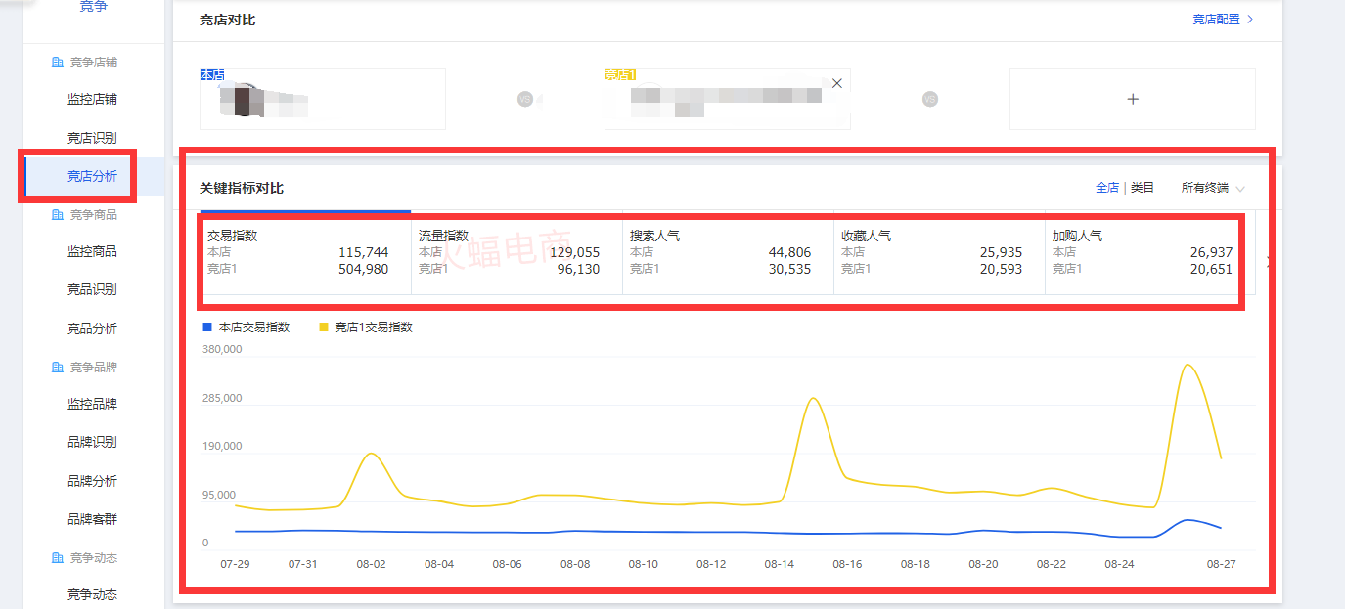Click the value 96,130
The width and height of the screenshot is (1345, 609).
pyautogui.click(x=578, y=269)
